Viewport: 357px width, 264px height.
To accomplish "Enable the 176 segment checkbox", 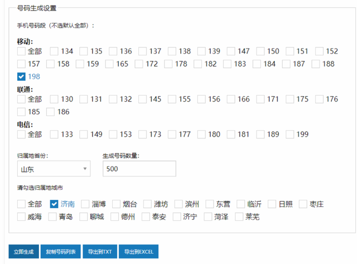I will coord(319,99).
